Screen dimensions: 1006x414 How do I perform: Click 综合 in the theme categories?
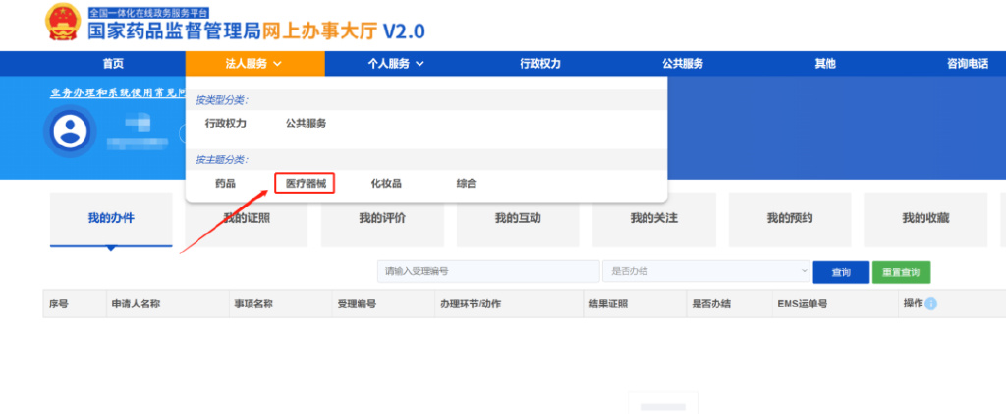click(x=467, y=183)
